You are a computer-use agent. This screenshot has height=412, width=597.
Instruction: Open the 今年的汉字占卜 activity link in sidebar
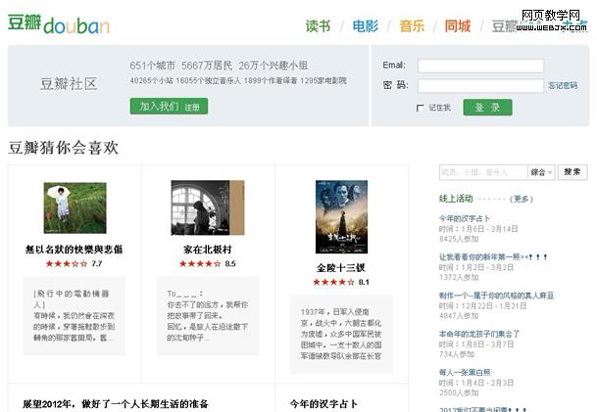[x=466, y=217]
